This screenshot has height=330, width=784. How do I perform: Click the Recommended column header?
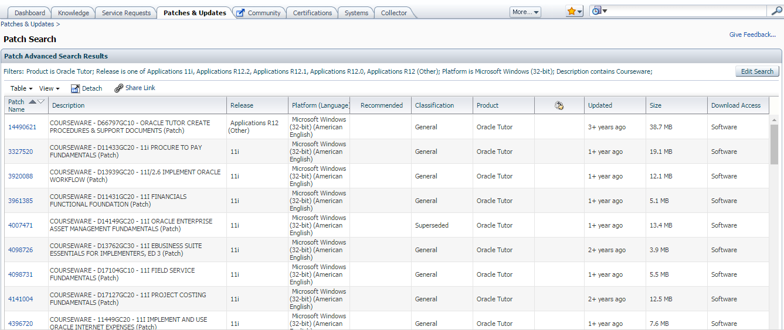(x=382, y=105)
